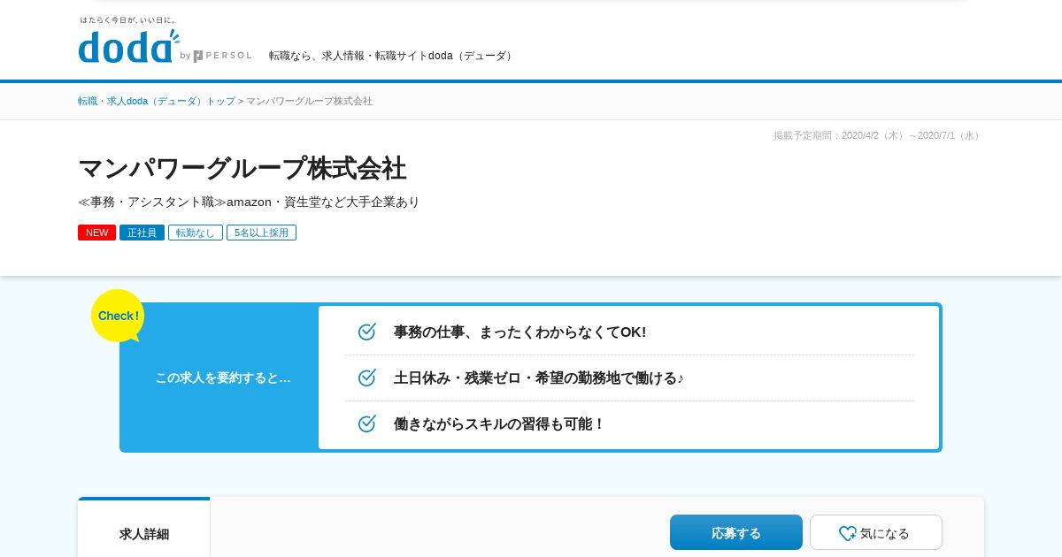Viewport: 1062px width, 557px height.
Task: Click the check icon beside 働きながらスキル
Action: [x=367, y=423]
